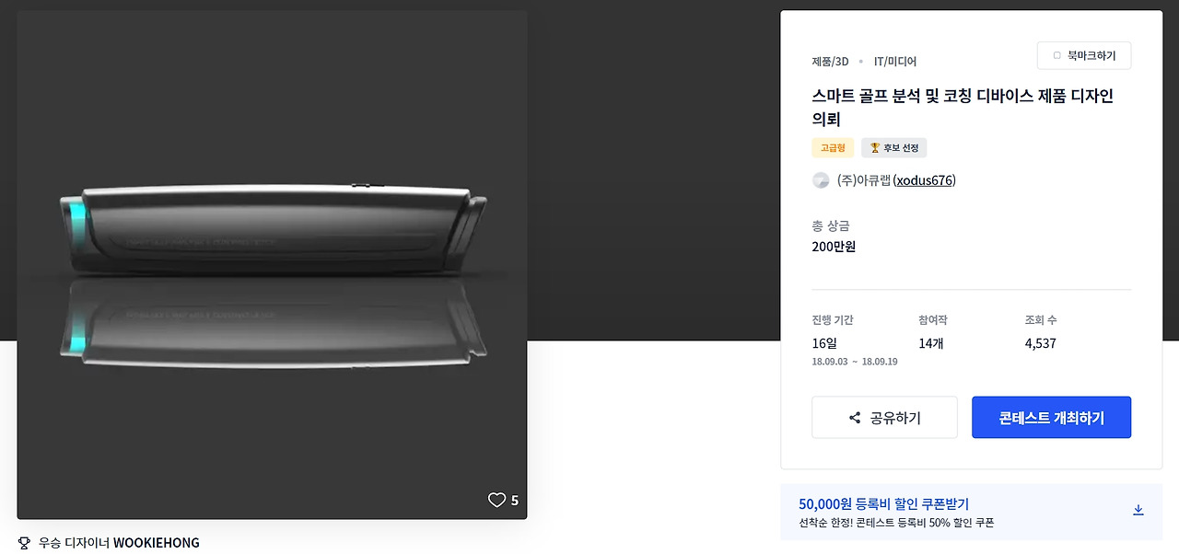1179x554 pixels.
Task: Click the heart like icon on the product image
Action: pyautogui.click(x=496, y=500)
